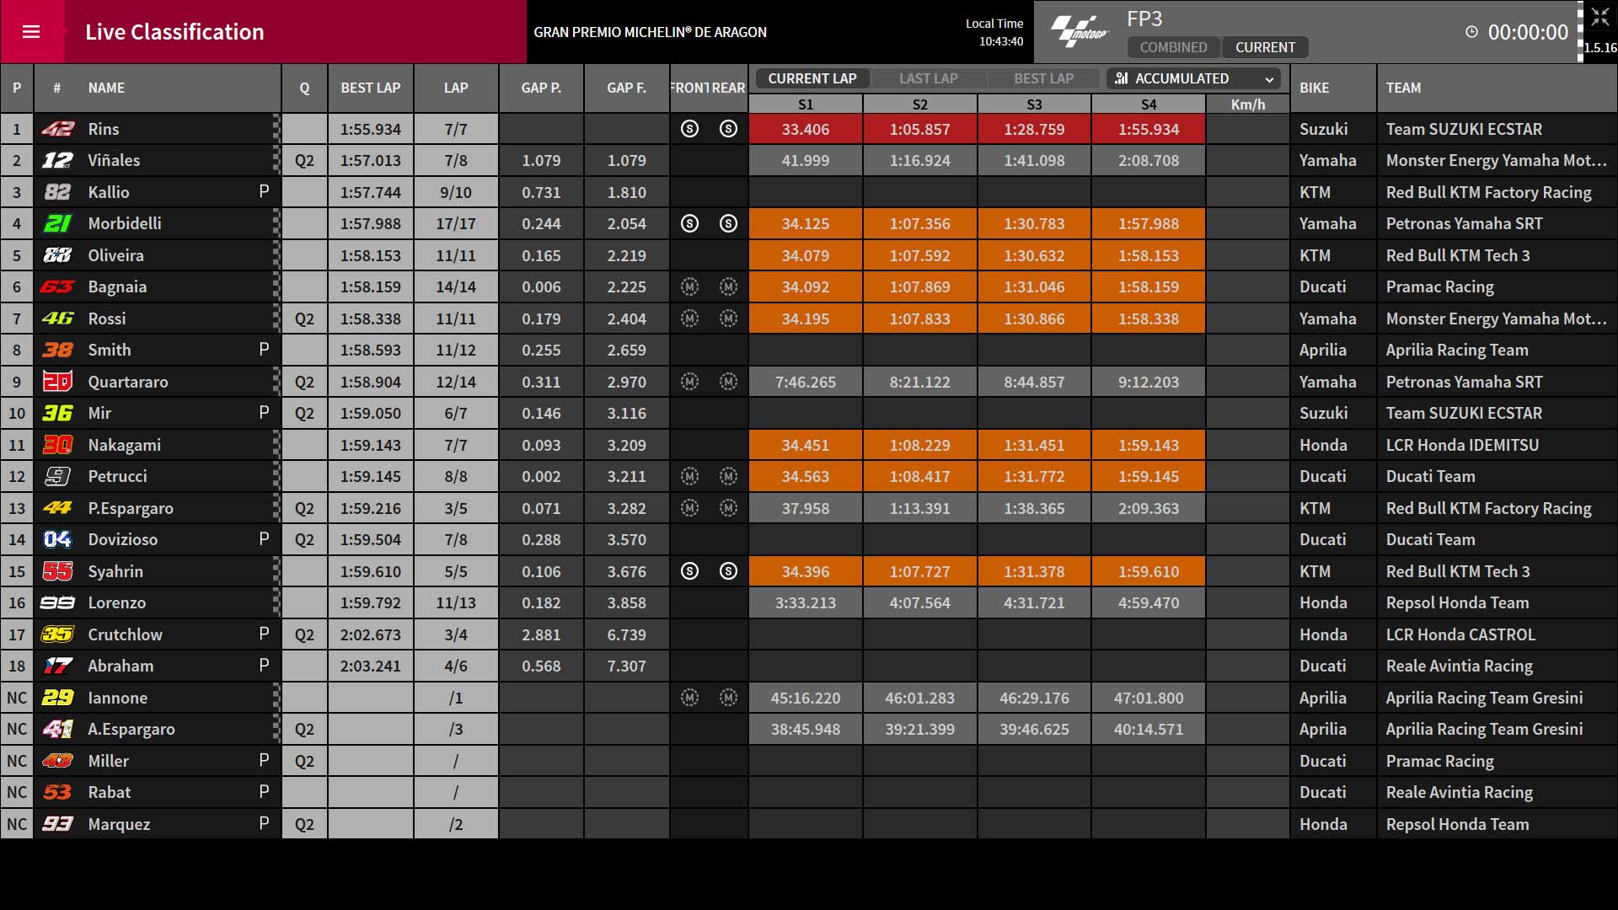
Task: Click Rins' front tyre S icon
Action: (x=689, y=129)
